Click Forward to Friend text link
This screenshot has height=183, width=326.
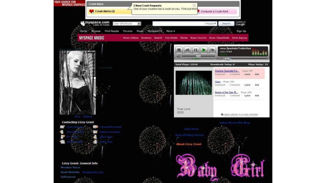coord(110,127)
